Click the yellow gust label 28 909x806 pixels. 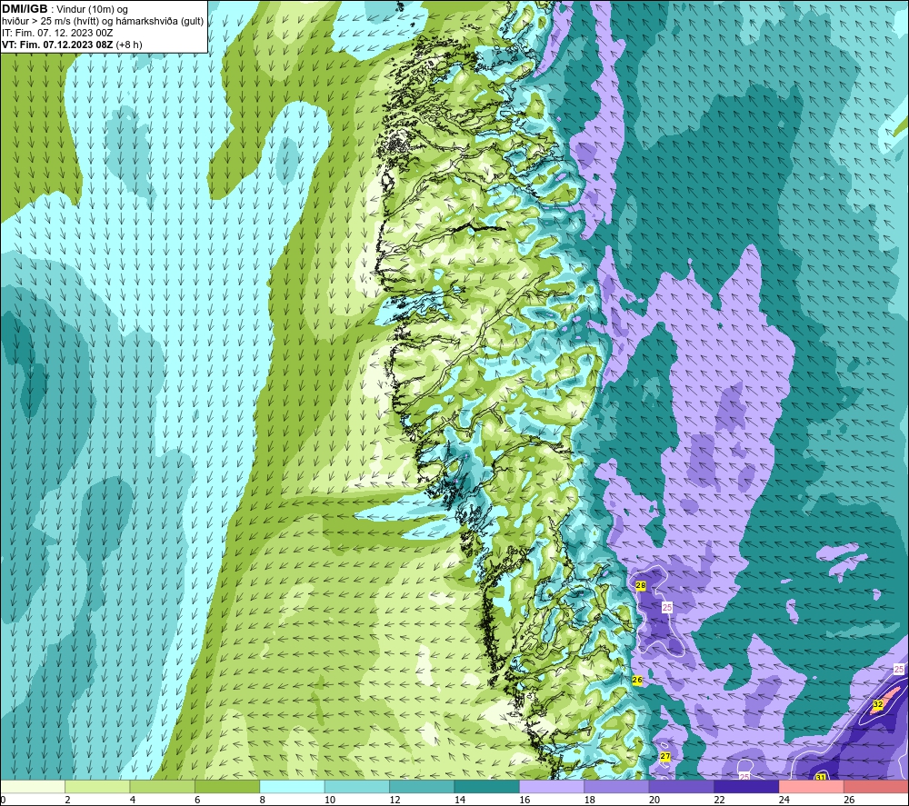coord(641,586)
